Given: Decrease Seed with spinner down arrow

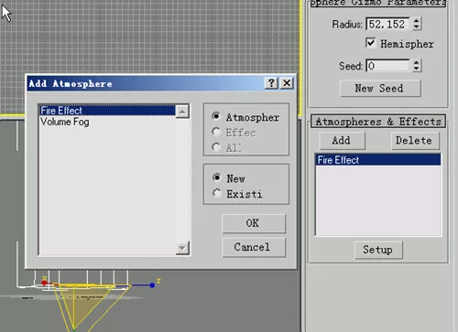Looking at the screenshot, I should [x=416, y=69].
